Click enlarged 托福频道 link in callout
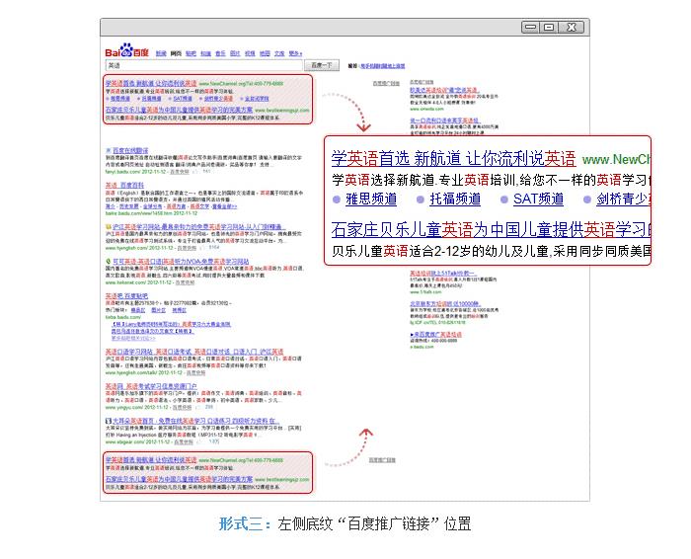The width and height of the screenshot is (691, 559). coord(455,199)
